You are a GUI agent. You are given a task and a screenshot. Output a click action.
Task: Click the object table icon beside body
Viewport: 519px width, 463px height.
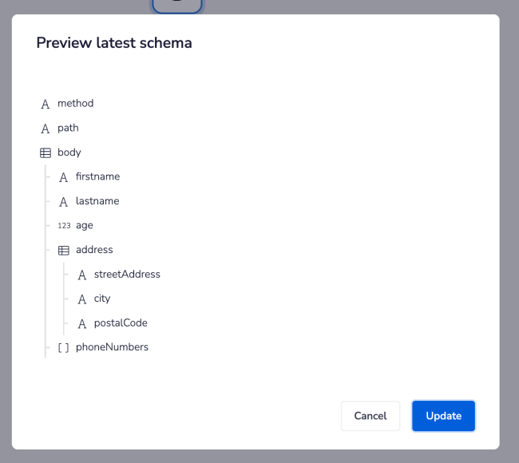[x=46, y=152]
